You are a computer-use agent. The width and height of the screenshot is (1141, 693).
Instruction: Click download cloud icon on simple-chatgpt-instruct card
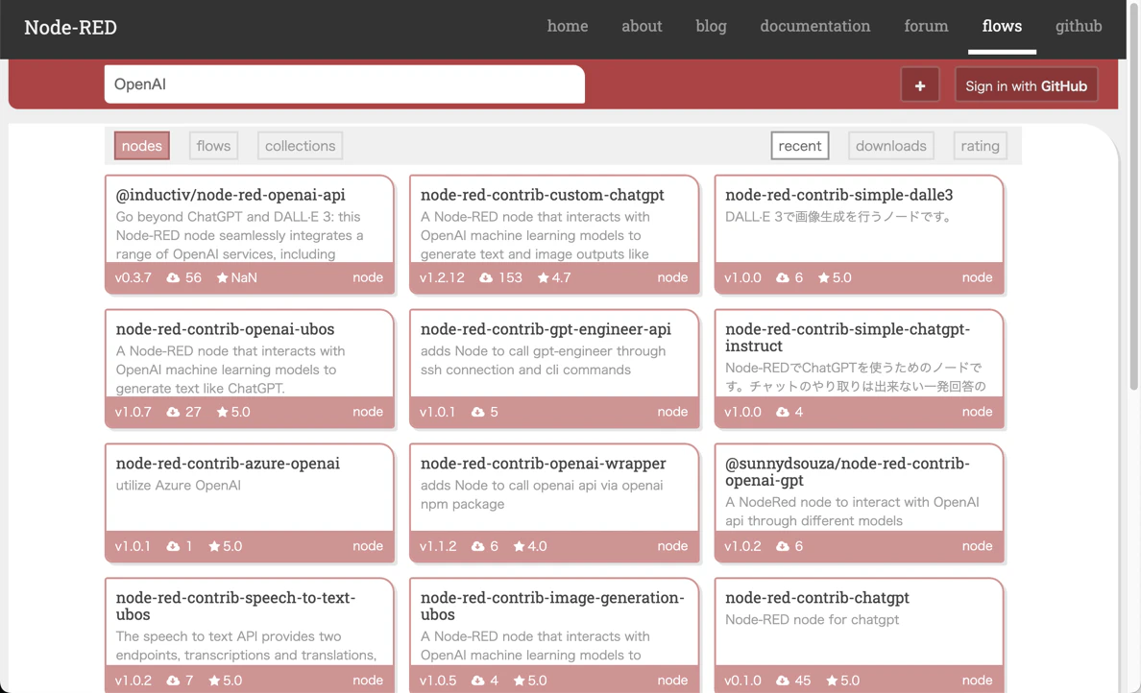[782, 413]
